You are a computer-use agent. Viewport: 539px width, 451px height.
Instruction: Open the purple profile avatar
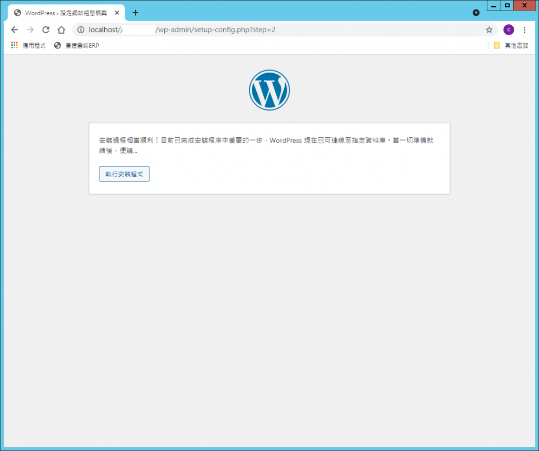pos(508,30)
